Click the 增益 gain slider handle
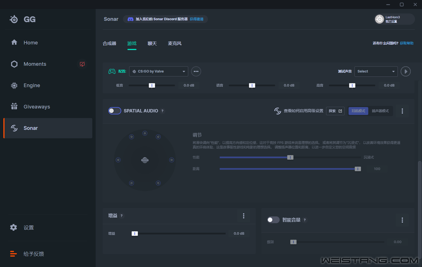The image size is (422, 267). (135, 234)
